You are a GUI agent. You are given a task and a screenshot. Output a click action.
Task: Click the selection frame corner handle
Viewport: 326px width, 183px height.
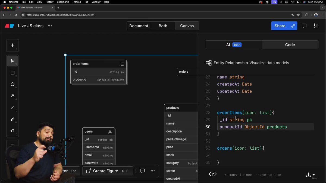point(65,55)
